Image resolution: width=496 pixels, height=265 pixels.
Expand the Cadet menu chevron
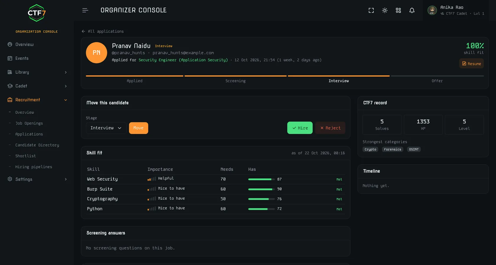coord(66,86)
